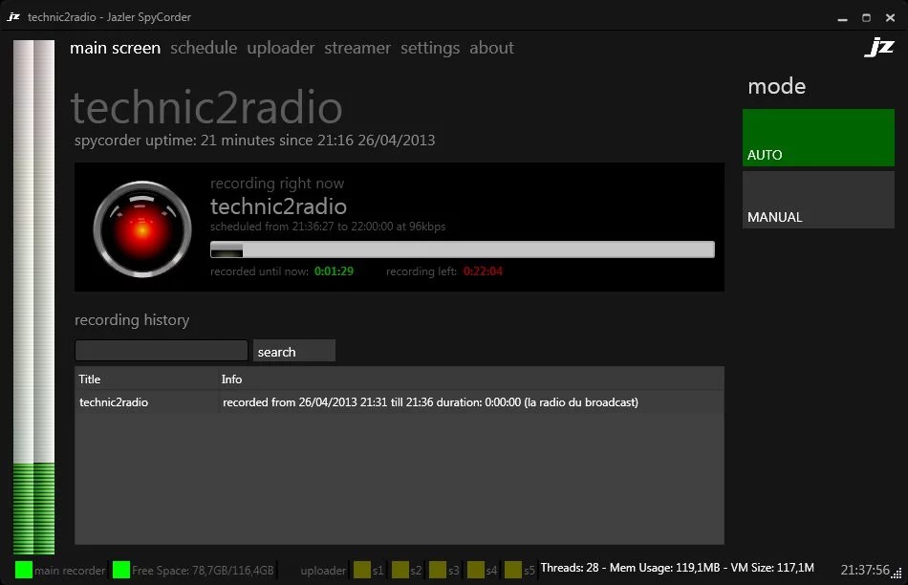Click the recording progress bar
This screenshot has width=908, height=585.
tap(462, 249)
